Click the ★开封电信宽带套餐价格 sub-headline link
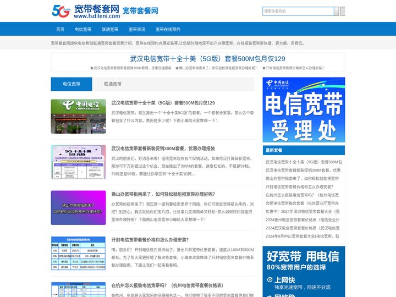Image resolution: width=396 pixels, height=297 pixels. point(293,68)
